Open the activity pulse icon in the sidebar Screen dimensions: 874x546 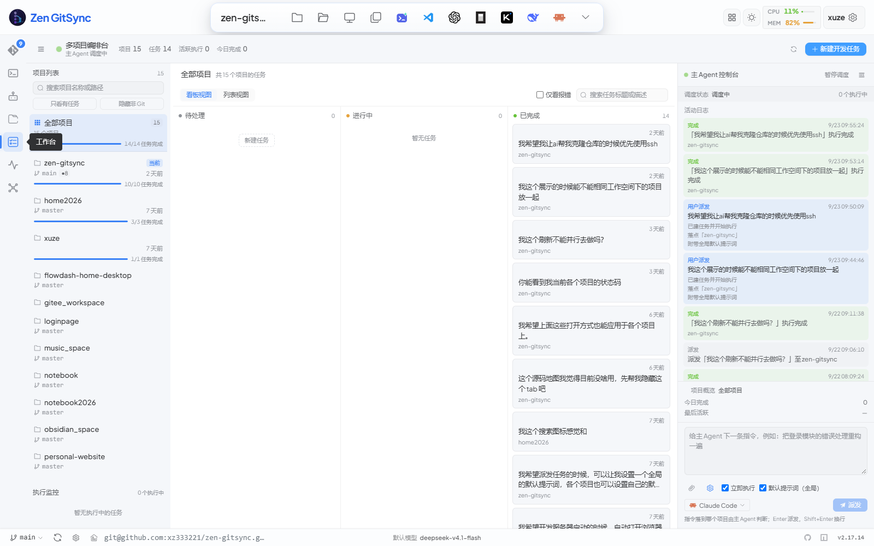(14, 165)
